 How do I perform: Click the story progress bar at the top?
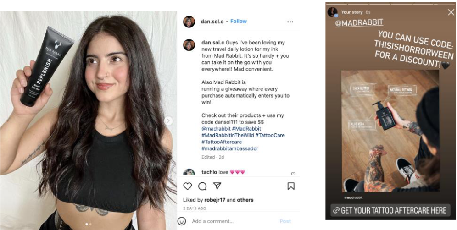[390, 5]
